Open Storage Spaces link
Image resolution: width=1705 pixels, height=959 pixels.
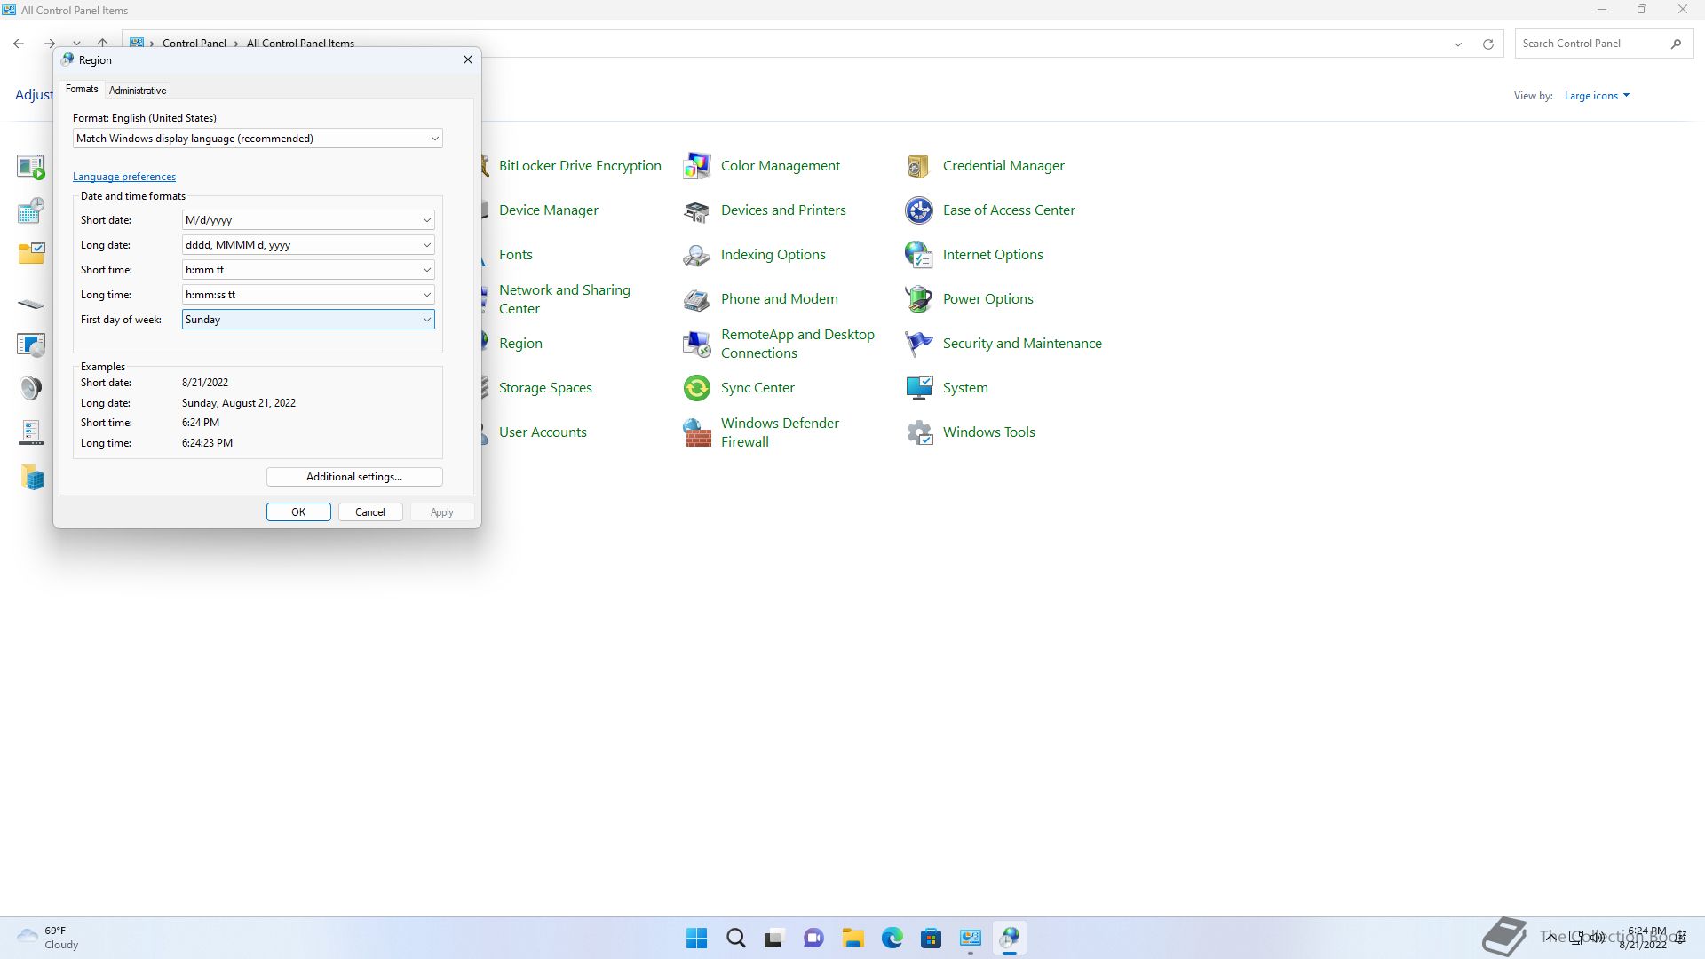545,388
